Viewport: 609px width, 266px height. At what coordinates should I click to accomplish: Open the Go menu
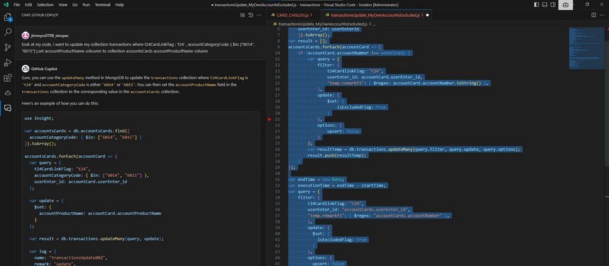click(x=75, y=4)
